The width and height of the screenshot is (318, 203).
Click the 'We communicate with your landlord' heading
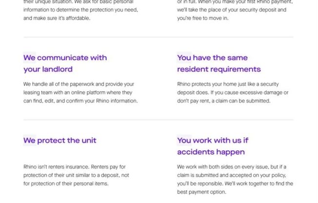(x=65, y=63)
